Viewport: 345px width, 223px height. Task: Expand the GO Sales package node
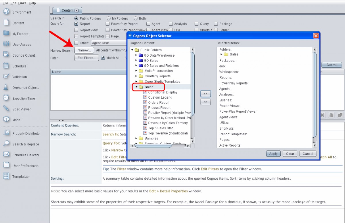coord(136,60)
